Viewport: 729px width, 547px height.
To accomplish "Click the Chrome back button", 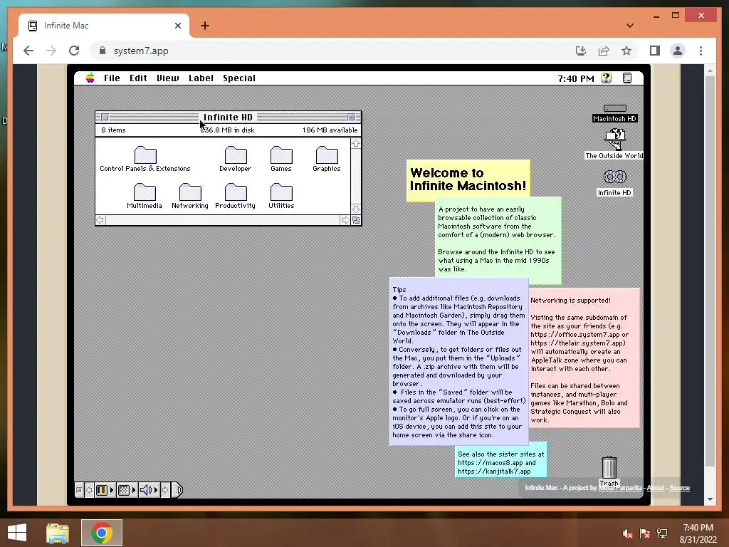I will [28, 51].
